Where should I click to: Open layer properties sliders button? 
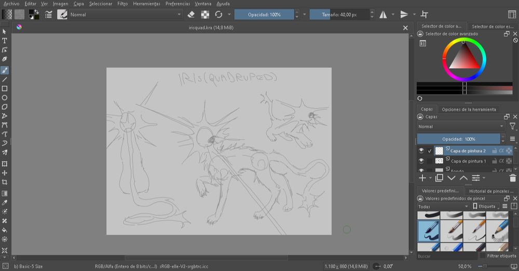point(475,178)
